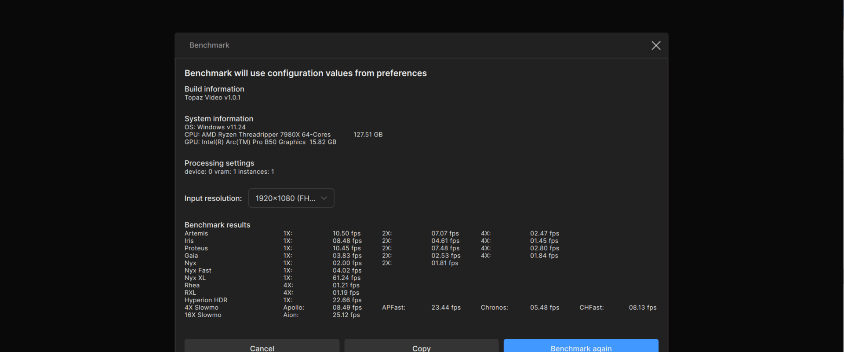Click the AMD Ryzen Threadripper CPU line
This screenshot has height=352, width=844.
(258, 135)
